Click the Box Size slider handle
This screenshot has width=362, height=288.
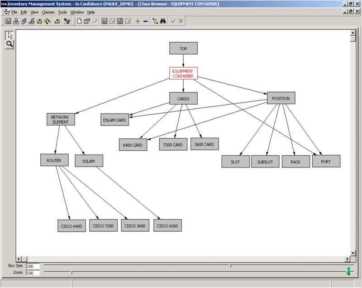click(230, 266)
